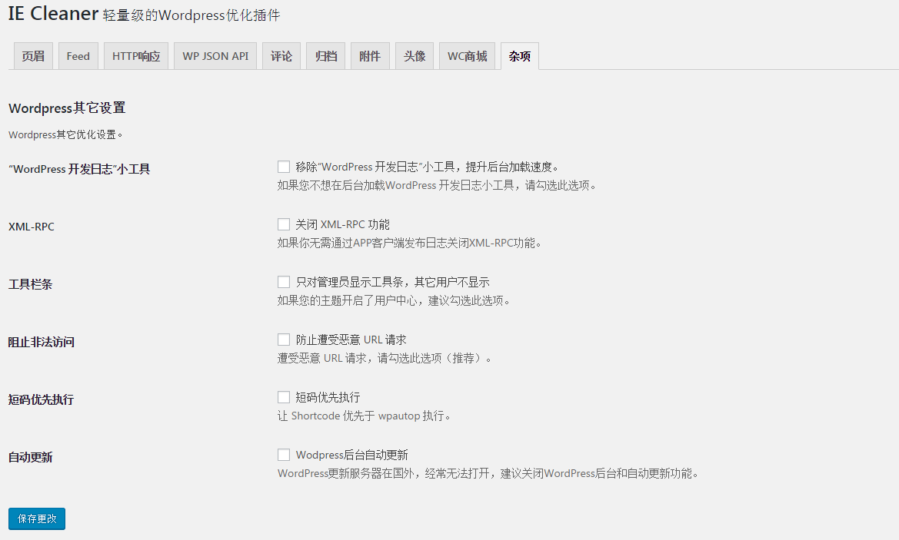Click the hint 如果你无需通过APP客户端发布日志
Viewport: 899px width, 540px height.
(409, 243)
